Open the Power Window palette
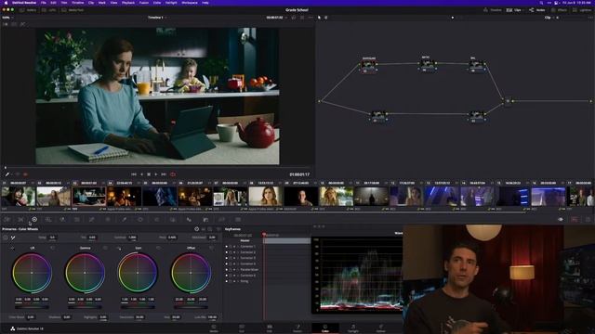Screen dimensions: 595x334 (140, 220)
